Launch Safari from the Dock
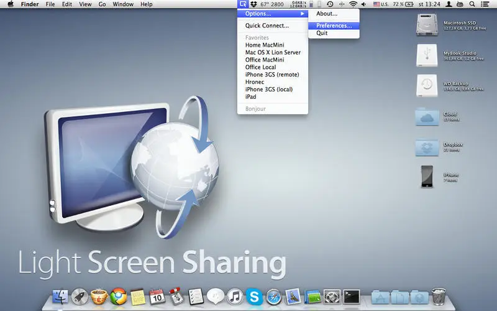Image resolution: width=497 pixels, height=311 pixels. (273, 297)
